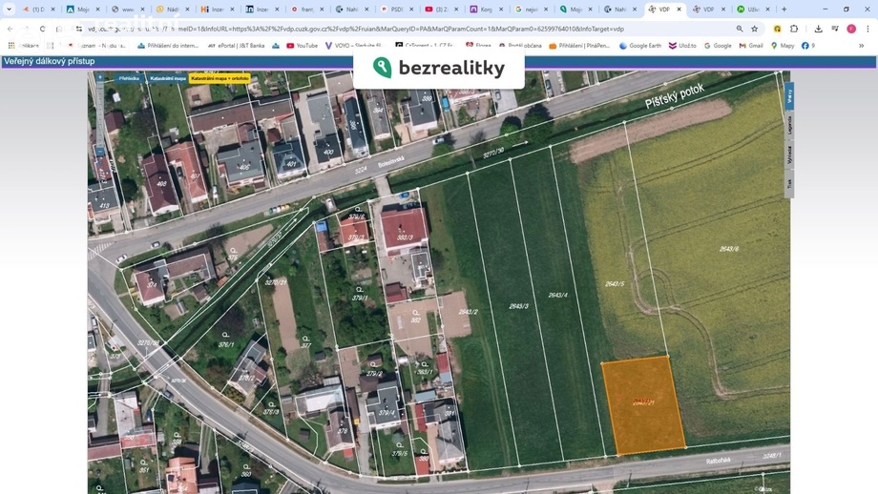Open site information icon beside the URL
The height and width of the screenshot is (494, 878).
pos(79,29)
